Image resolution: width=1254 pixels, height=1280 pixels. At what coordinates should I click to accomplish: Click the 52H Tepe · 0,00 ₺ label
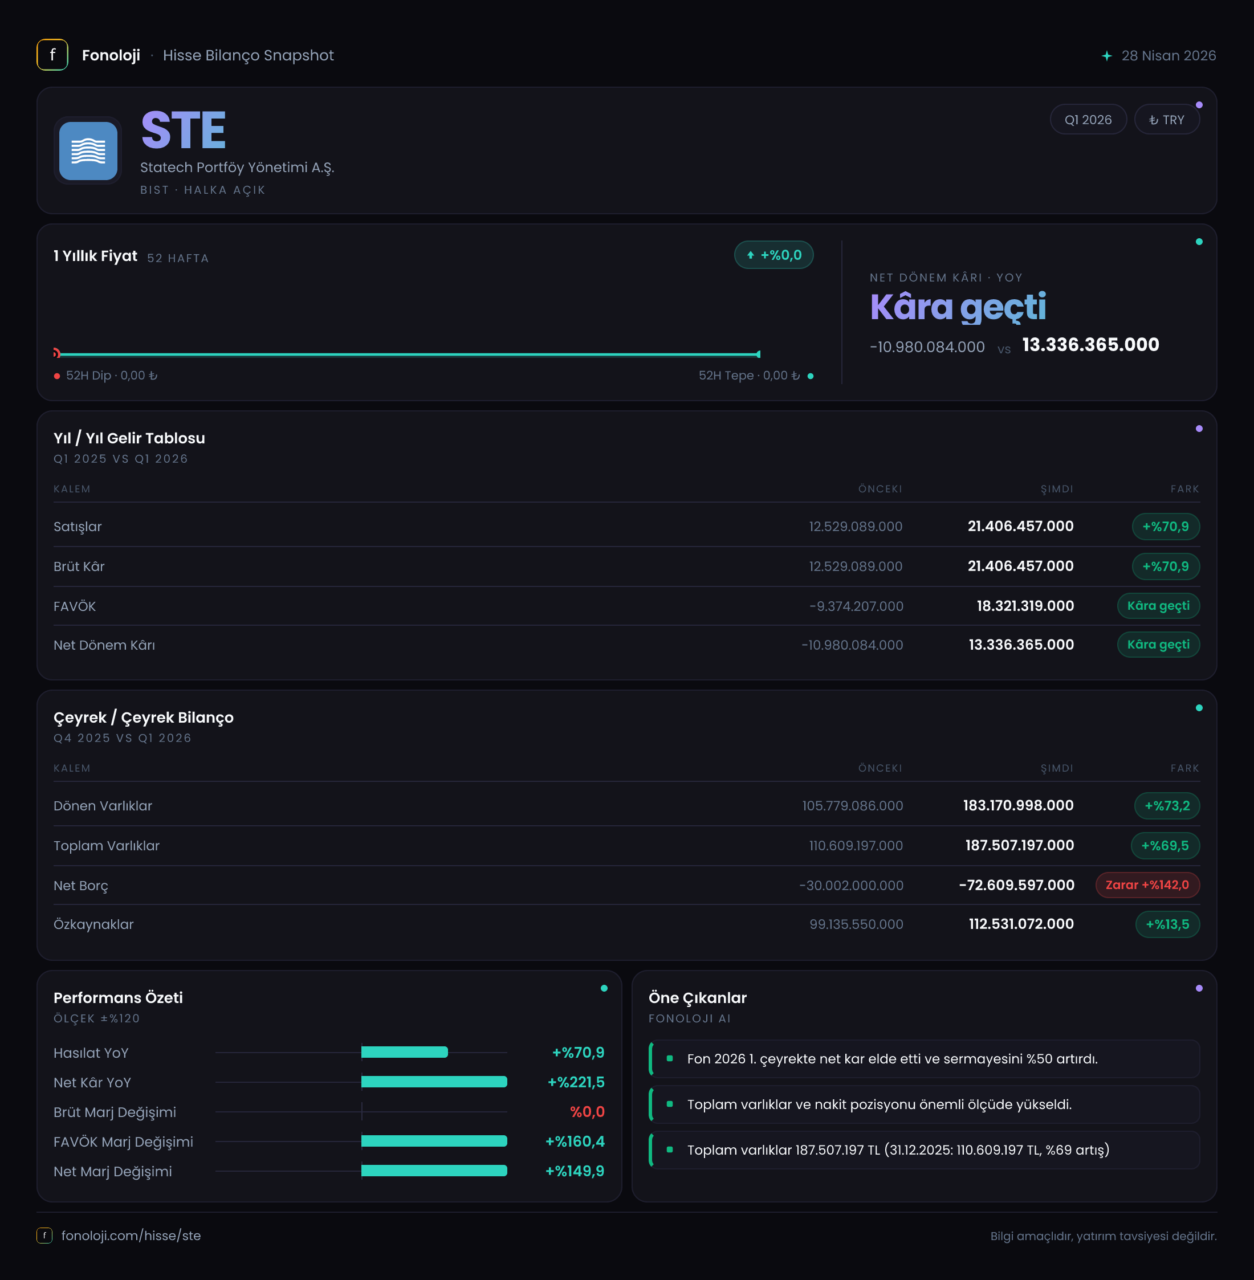[749, 376]
